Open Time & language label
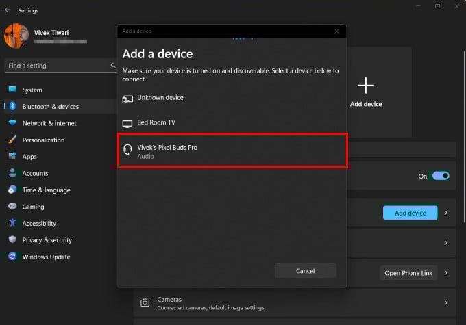The width and height of the screenshot is (466, 325). point(47,190)
